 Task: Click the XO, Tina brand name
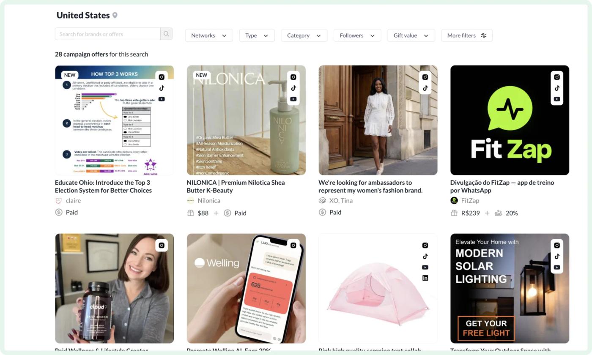coord(341,200)
